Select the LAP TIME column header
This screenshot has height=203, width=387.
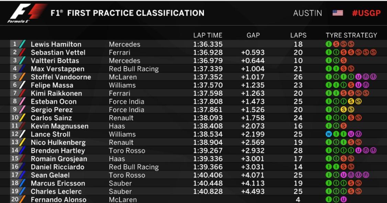pyautogui.click(x=208, y=35)
